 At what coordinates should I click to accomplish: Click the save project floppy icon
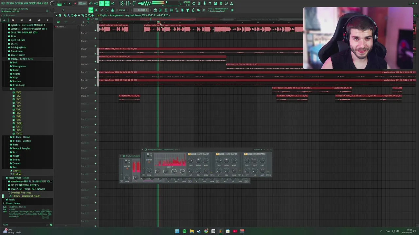[215, 3]
